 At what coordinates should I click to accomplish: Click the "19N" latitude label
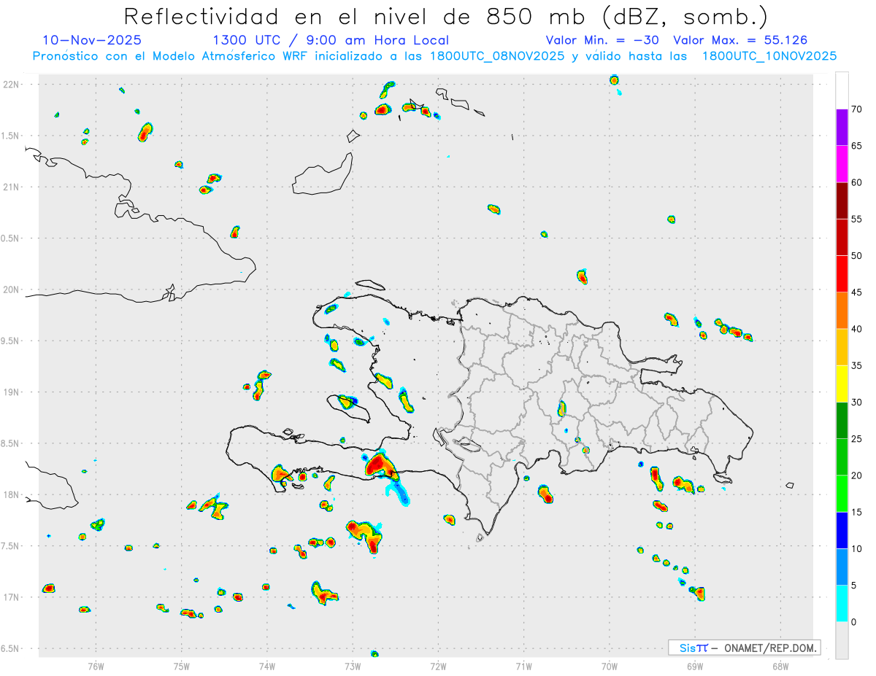pyautogui.click(x=11, y=392)
